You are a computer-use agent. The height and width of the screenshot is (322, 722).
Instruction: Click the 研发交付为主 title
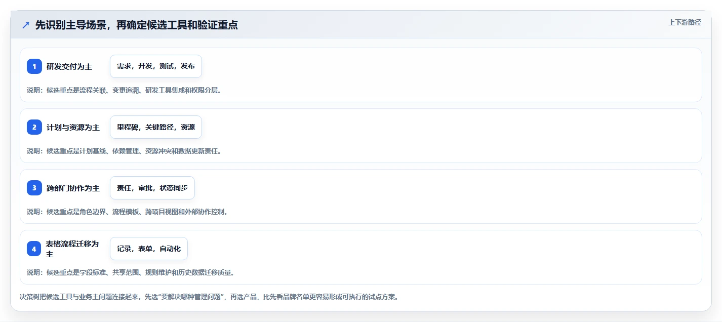point(69,66)
